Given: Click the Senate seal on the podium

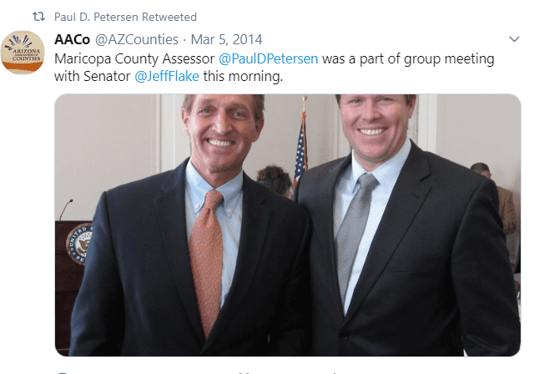Looking at the screenshot, I should pos(80,244).
